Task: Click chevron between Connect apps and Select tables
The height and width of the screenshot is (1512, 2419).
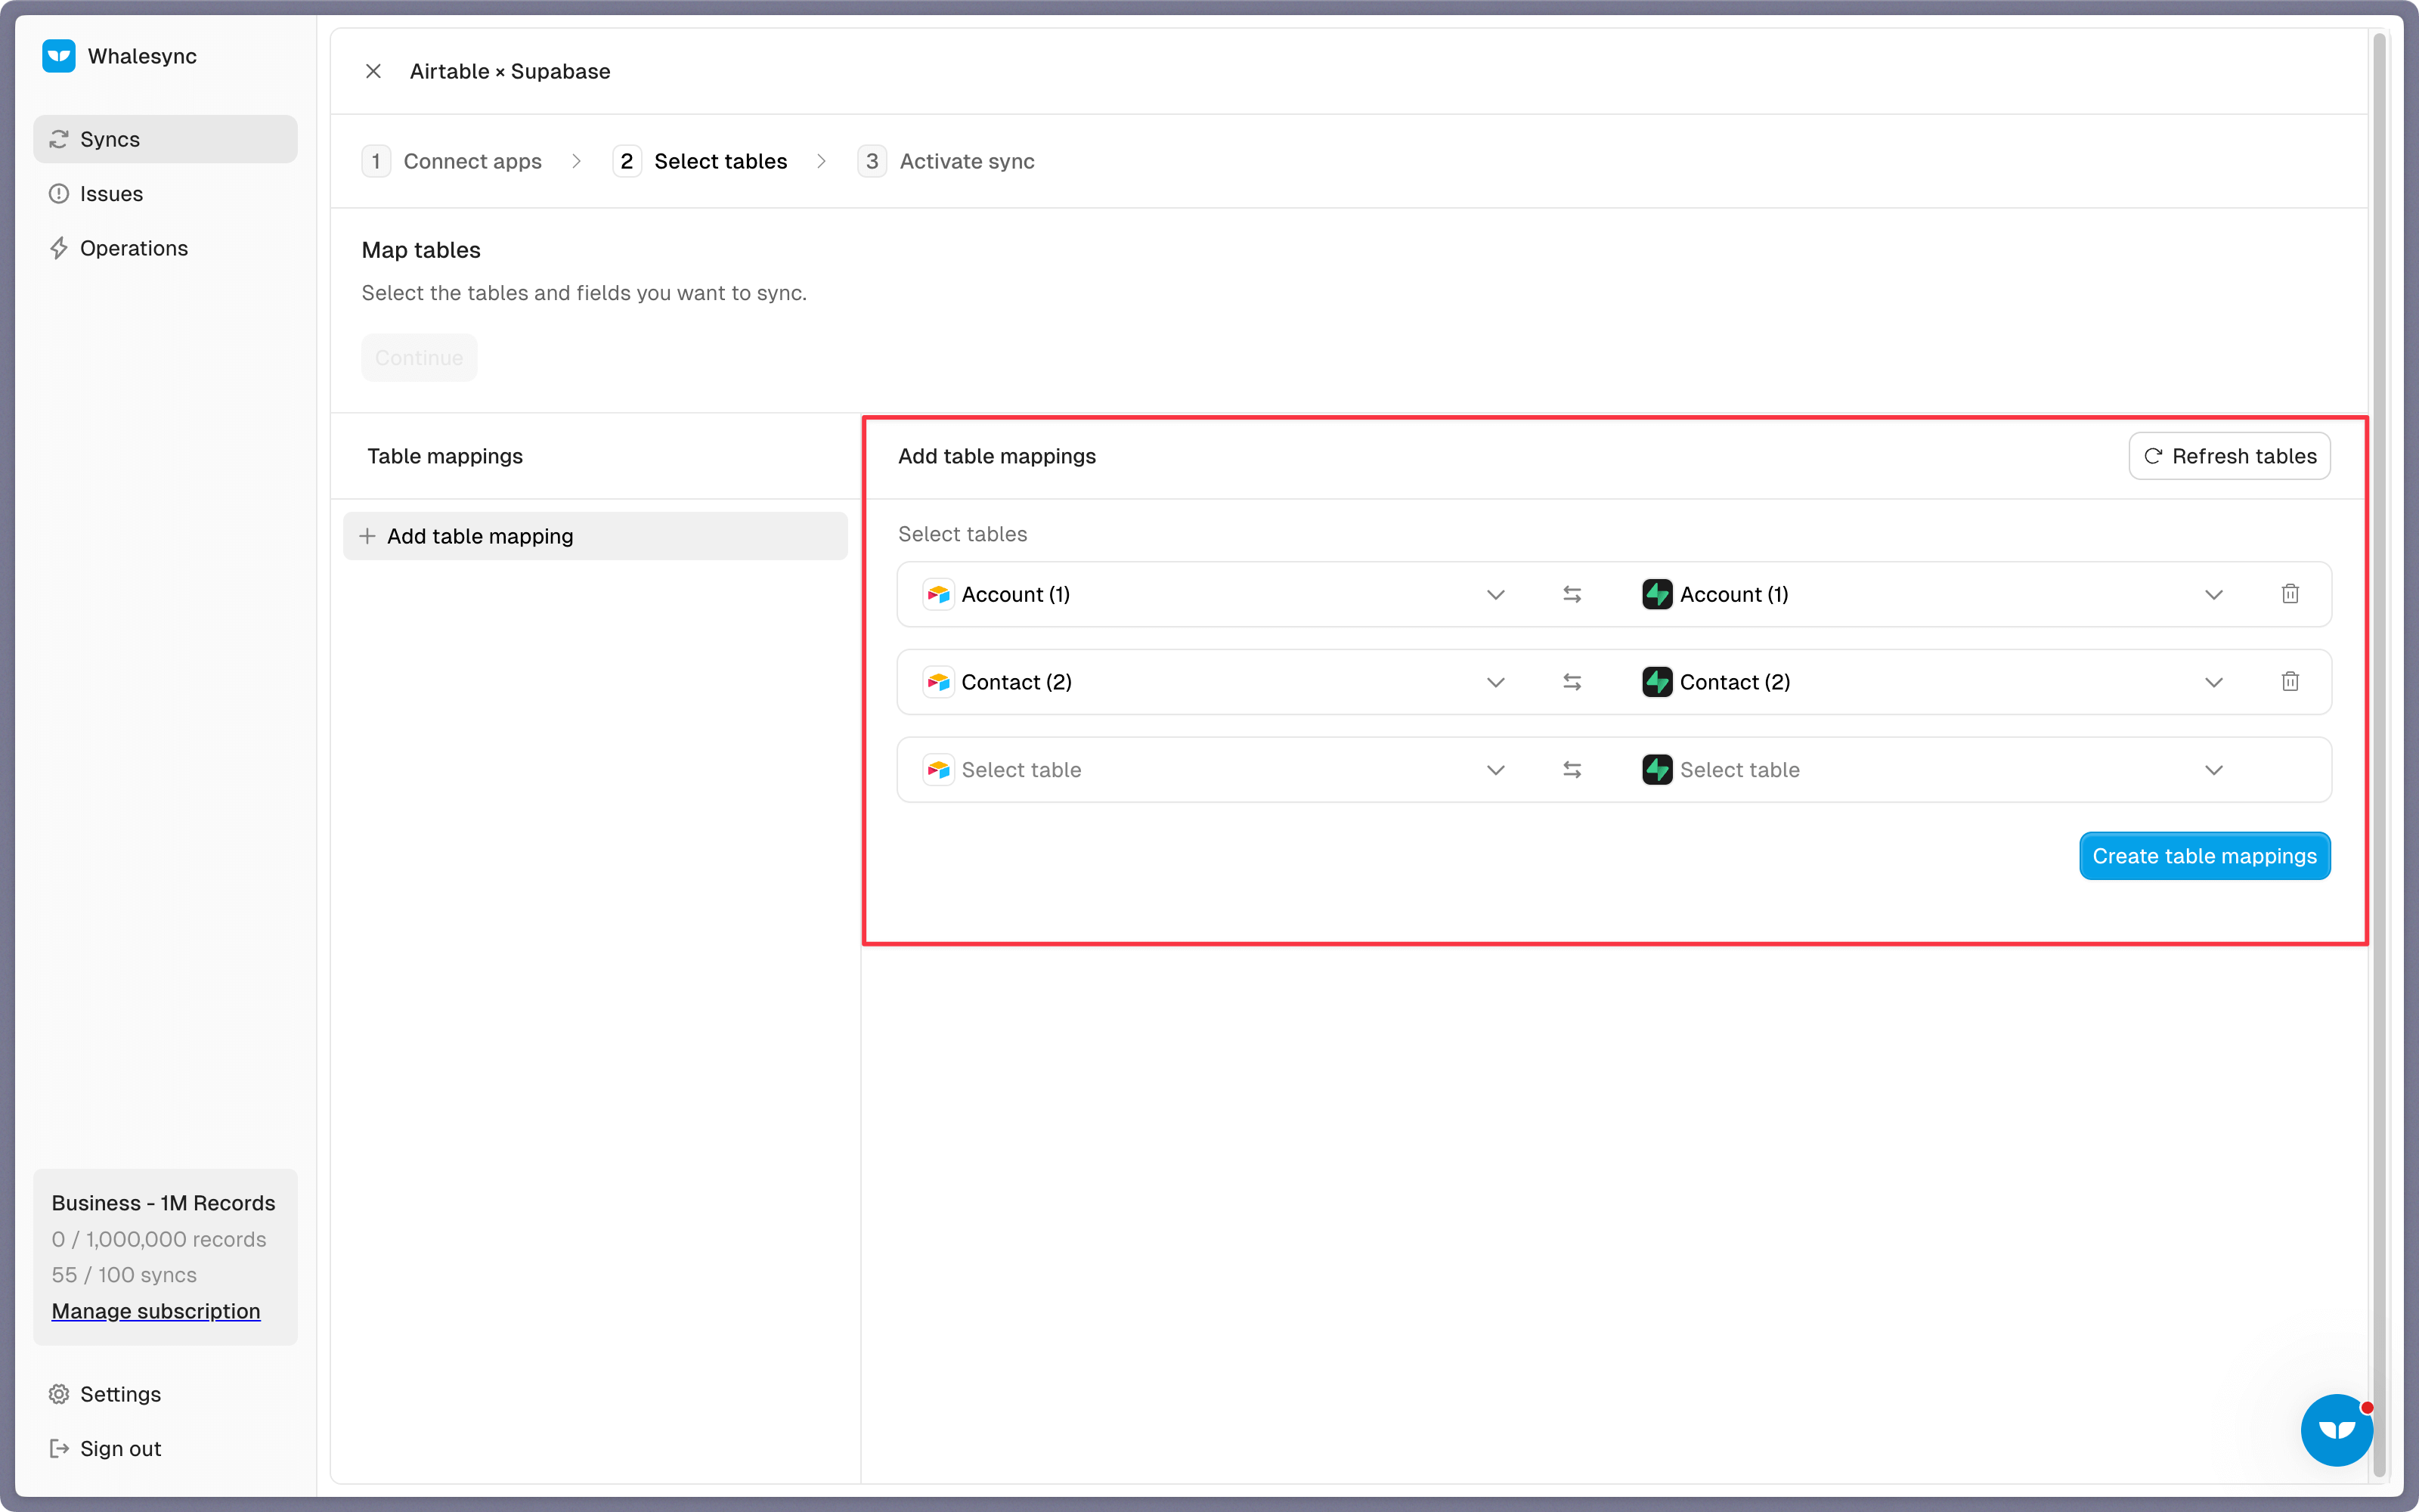Action: coord(577,161)
